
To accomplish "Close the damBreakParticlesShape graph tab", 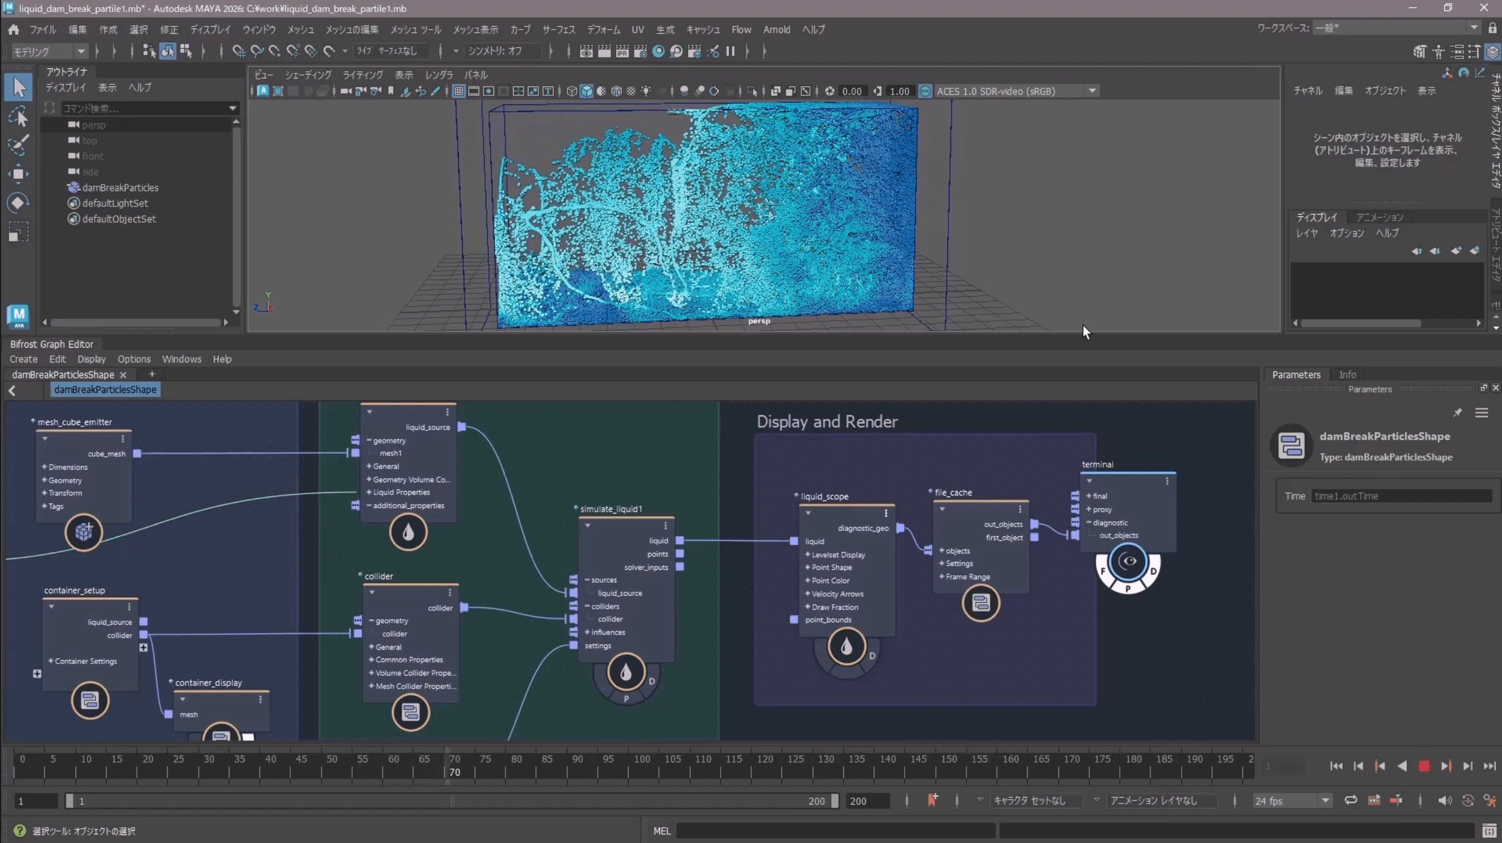I will click(x=123, y=375).
